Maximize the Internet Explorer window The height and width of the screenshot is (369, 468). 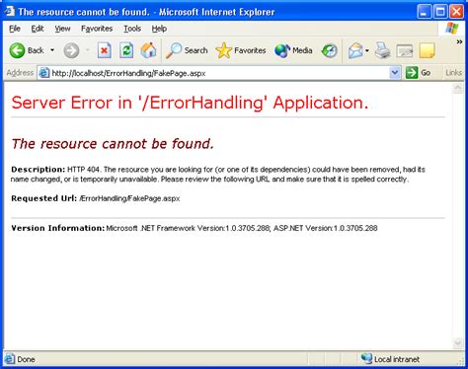440,12
